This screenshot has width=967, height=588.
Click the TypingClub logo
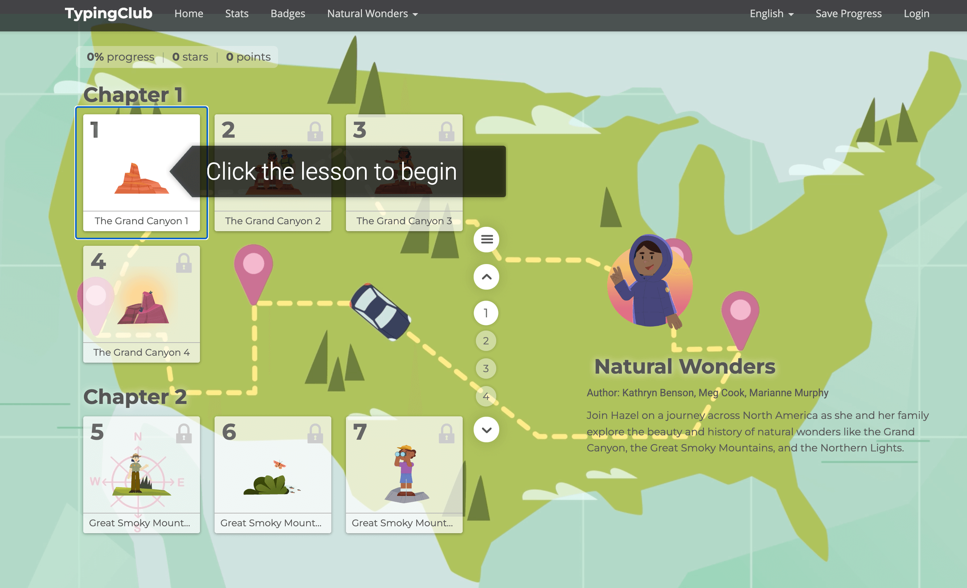coord(108,14)
